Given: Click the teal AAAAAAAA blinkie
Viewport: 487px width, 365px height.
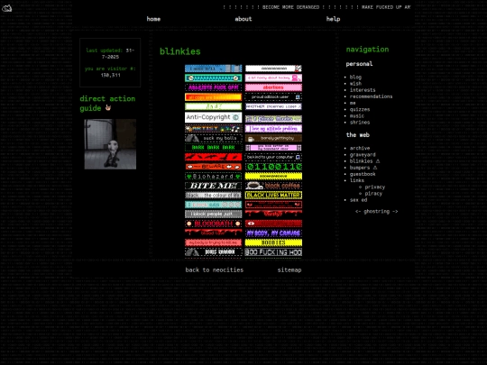Looking at the screenshot, I should click(213, 78).
